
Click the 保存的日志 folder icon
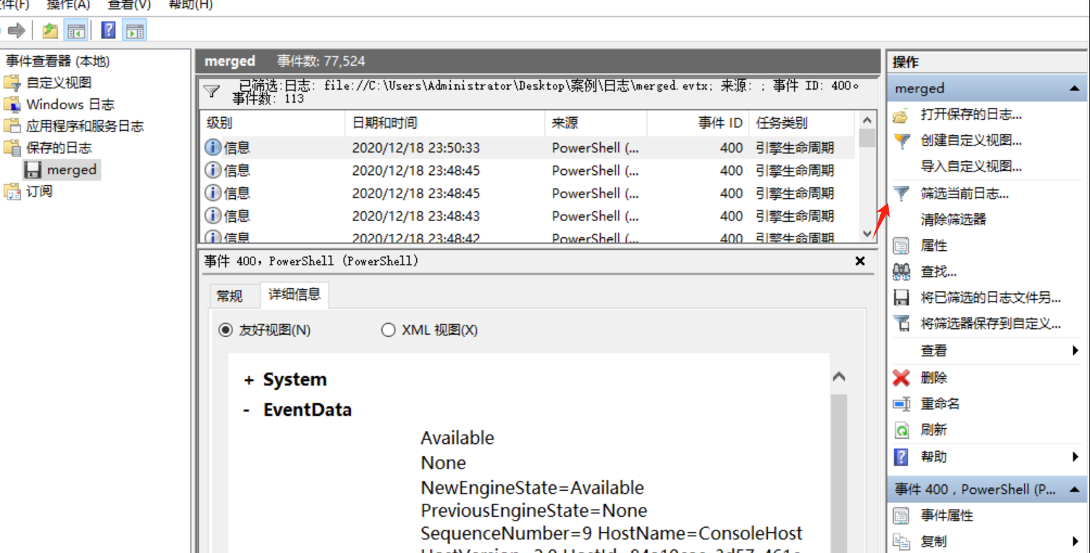[x=12, y=147]
